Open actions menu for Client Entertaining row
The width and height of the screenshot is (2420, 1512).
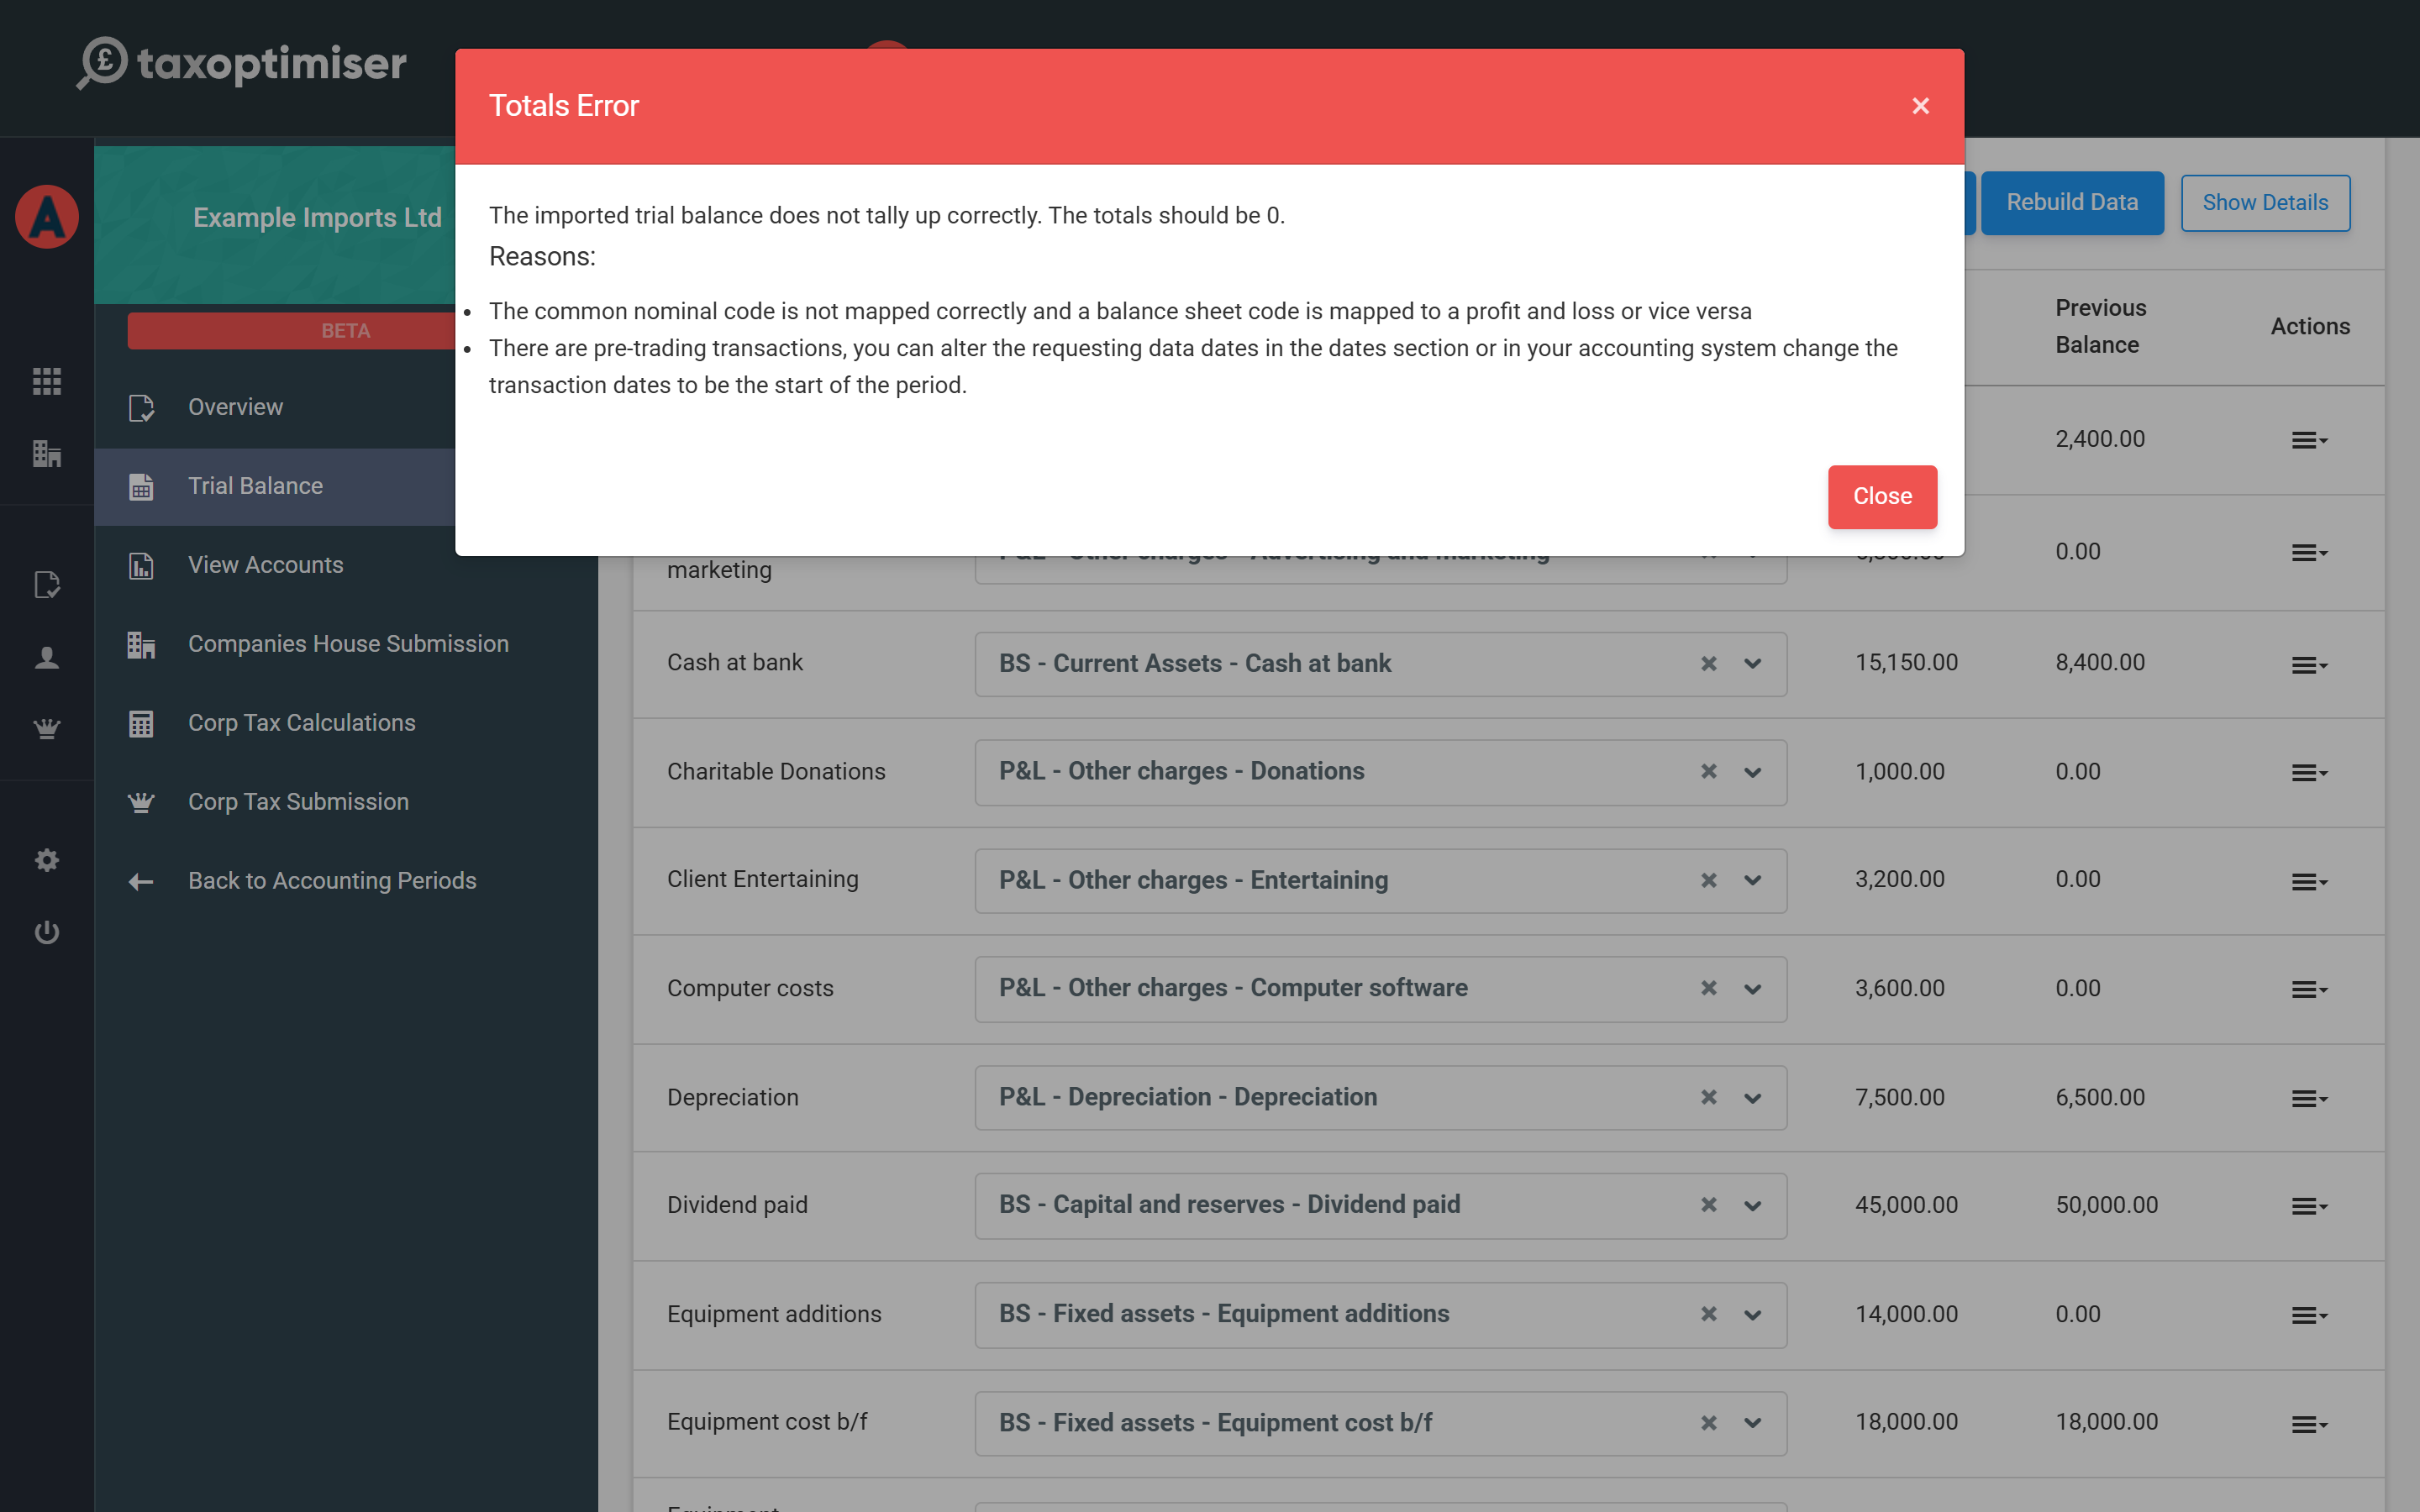coord(2309,882)
